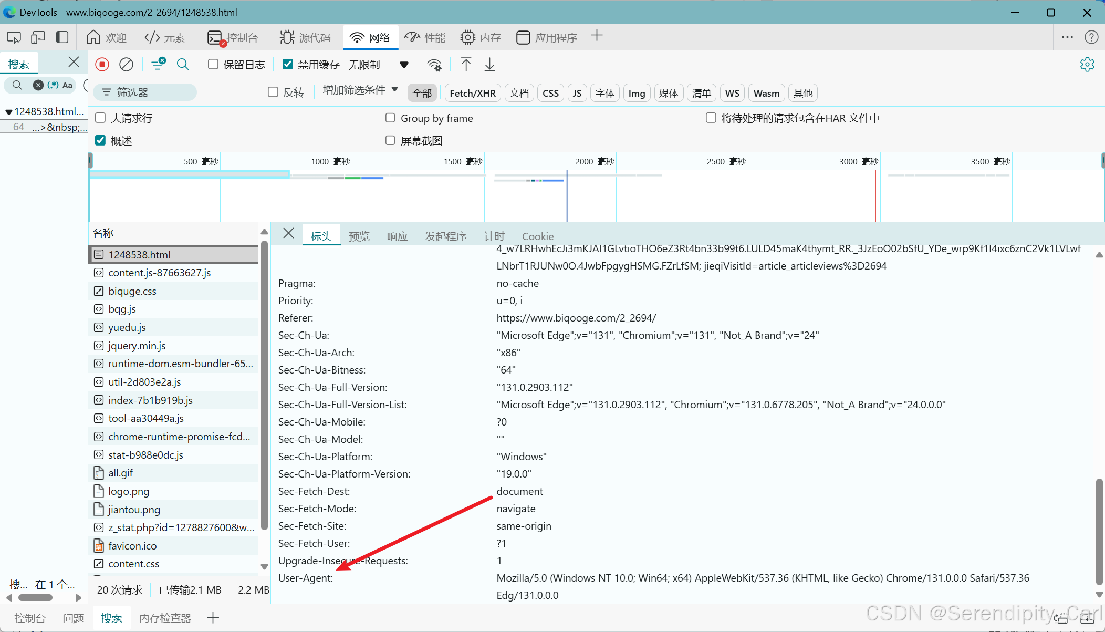This screenshot has height=632, width=1105.
Task: Expand the 增加筛选条件 dropdown
Action: [x=360, y=90]
